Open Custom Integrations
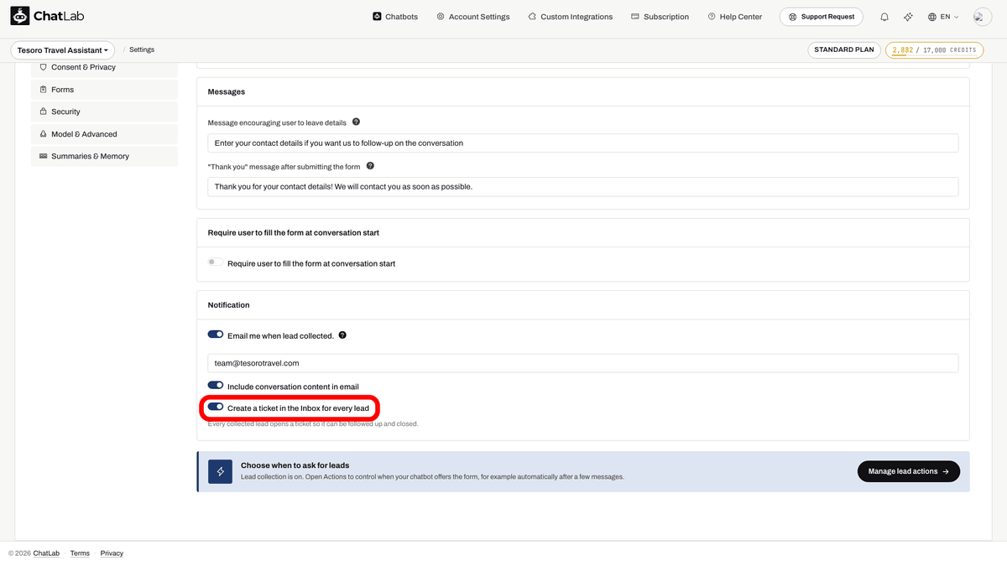The width and height of the screenshot is (1007, 566). 571,17
